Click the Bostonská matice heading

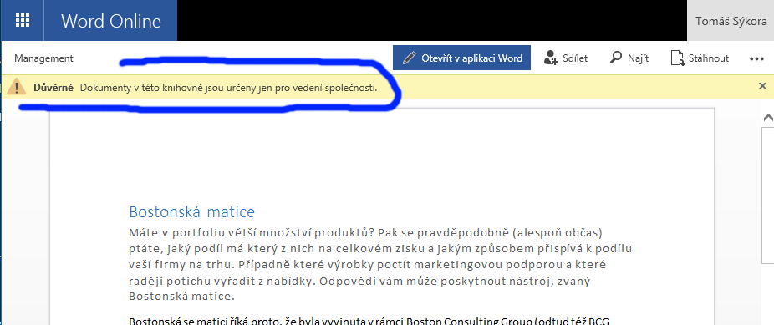coord(192,212)
